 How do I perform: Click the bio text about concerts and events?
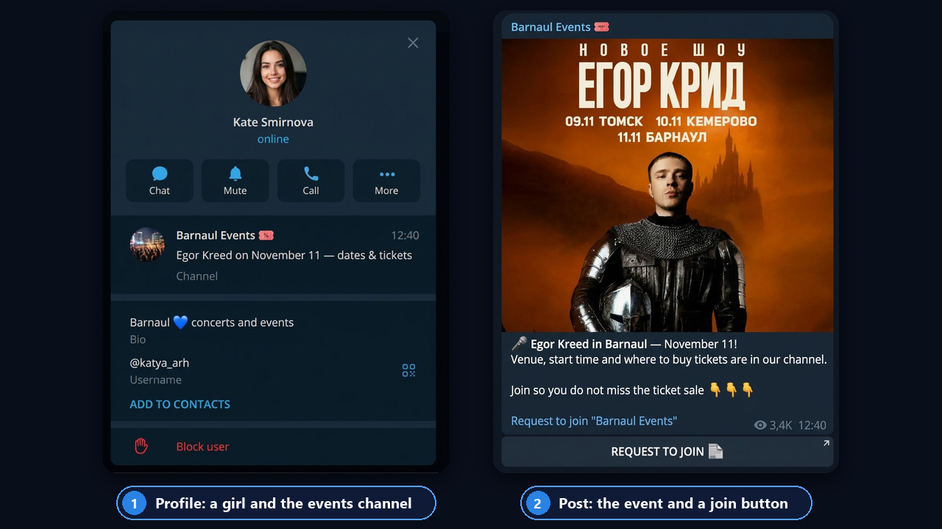212,322
